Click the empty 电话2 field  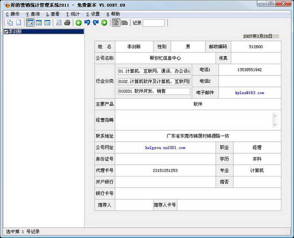[249, 81]
